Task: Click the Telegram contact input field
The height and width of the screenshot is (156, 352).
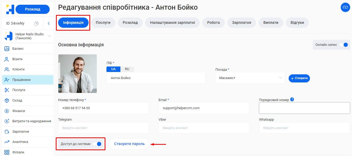Action: pyautogui.click(x=103, y=128)
